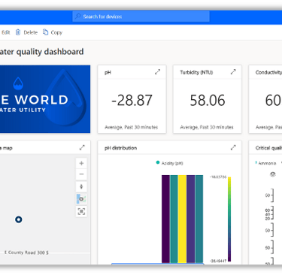This screenshot has height=275, width=282.
Task: Click the Turbidity (NTU) title
Action: [x=196, y=72]
